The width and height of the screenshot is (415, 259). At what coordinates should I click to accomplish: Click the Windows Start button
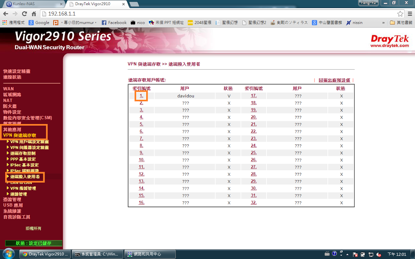click(8, 254)
